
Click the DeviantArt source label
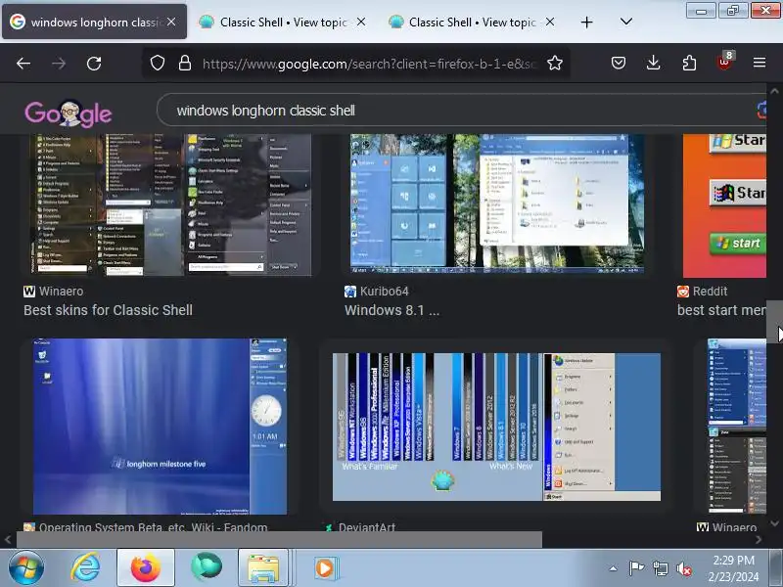pyautogui.click(x=360, y=527)
